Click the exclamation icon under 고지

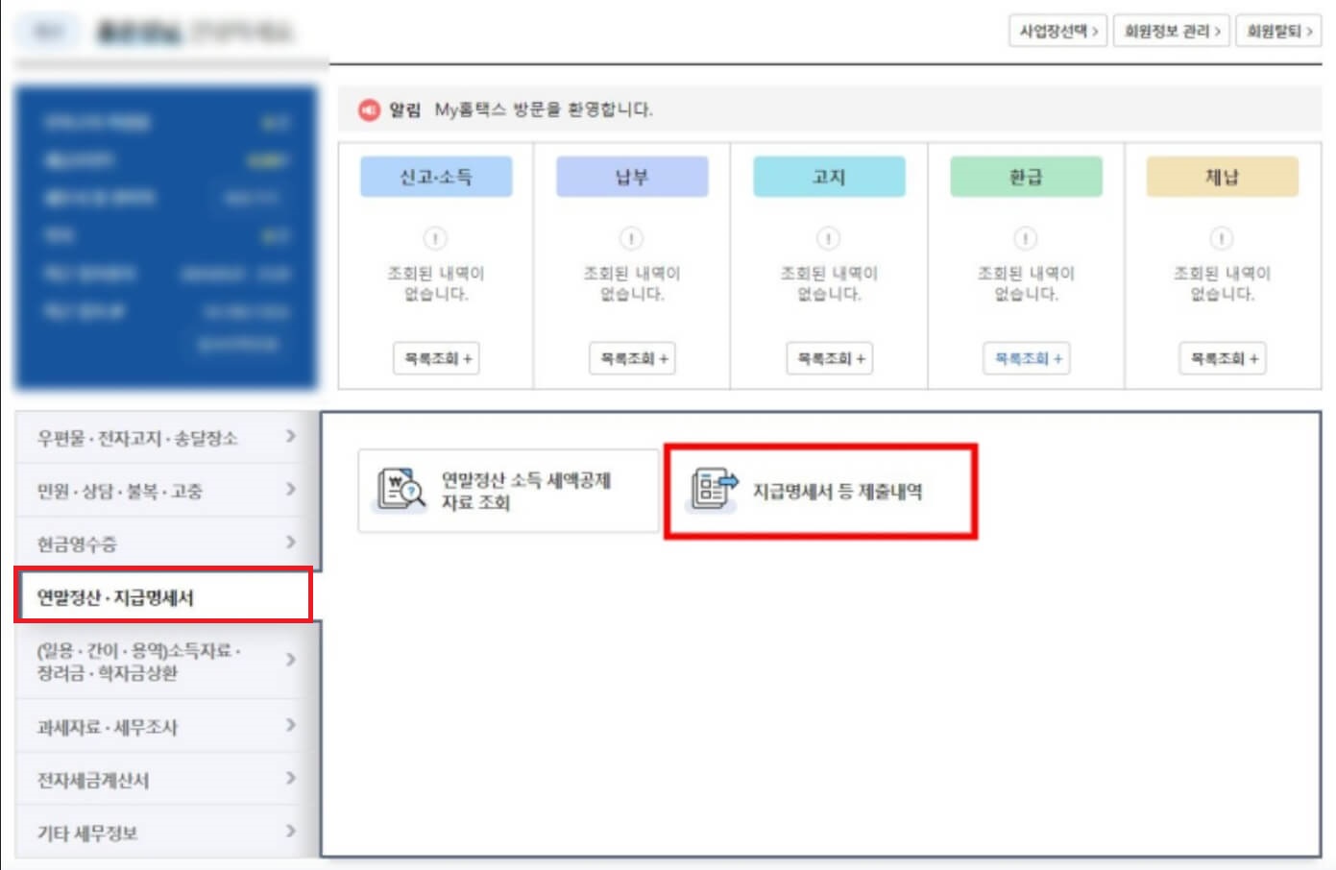pyautogui.click(x=828, y=238)
